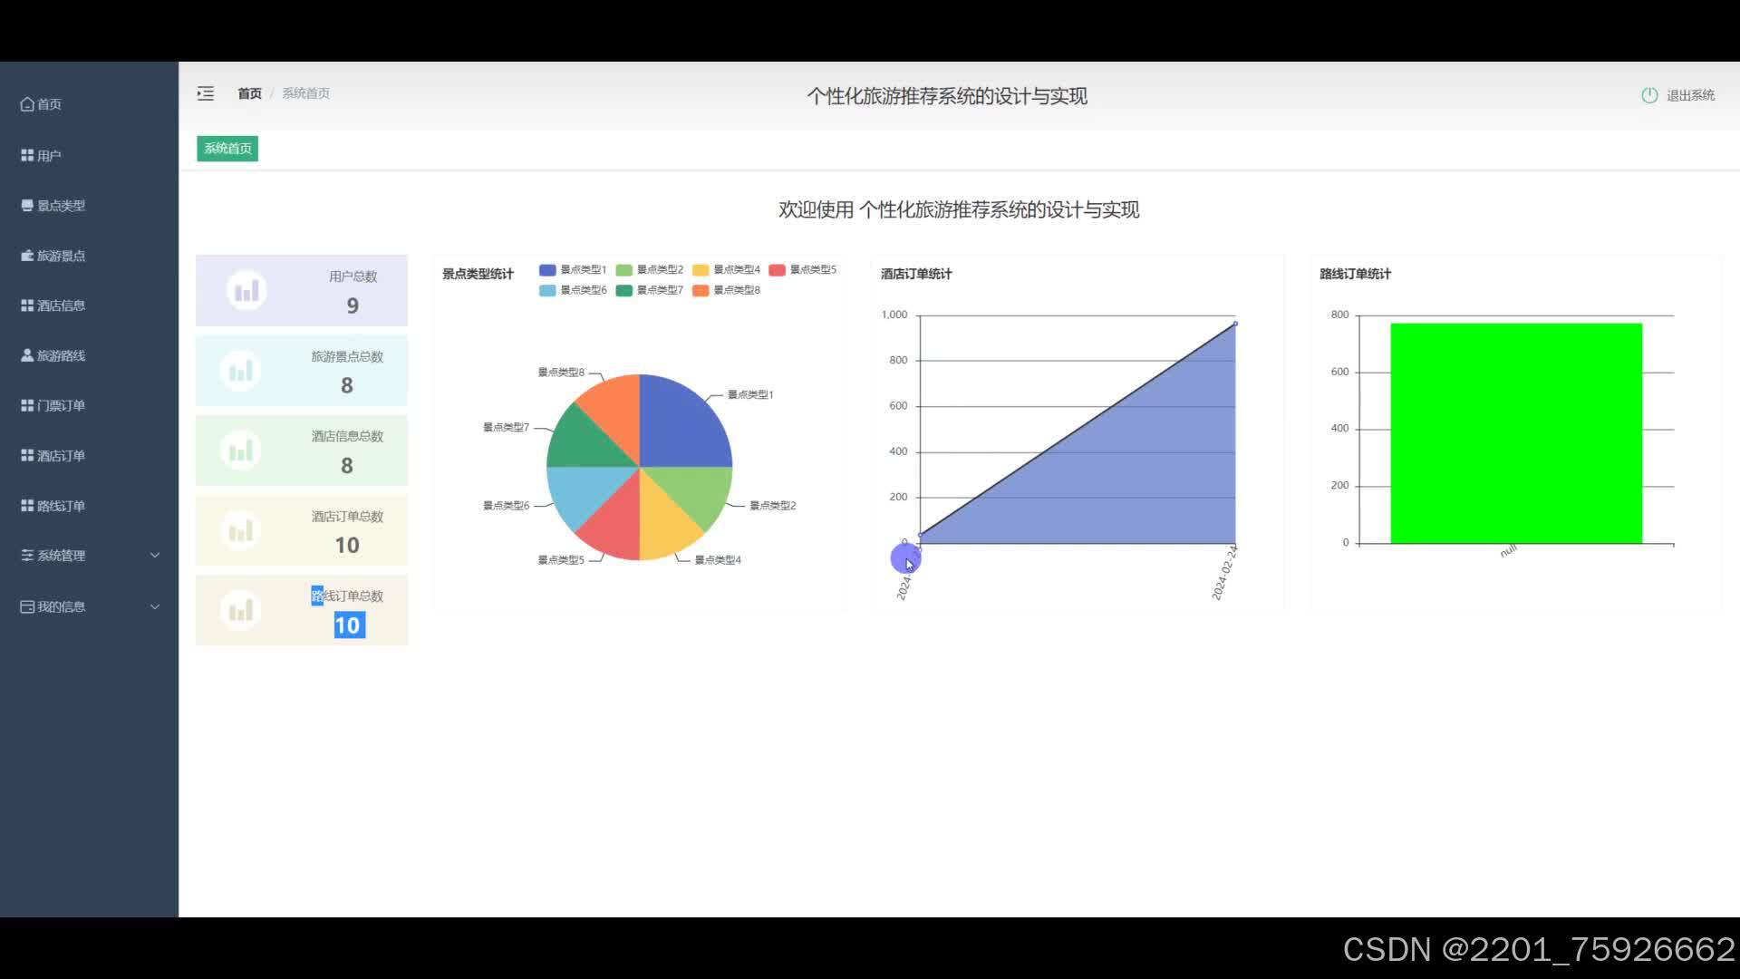Click the blue 景点类型1 pie slice
The height and width of the screenshot is (979, 1740).
tap(680, 426)
